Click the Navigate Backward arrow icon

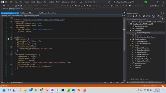(x=4, y=6)
